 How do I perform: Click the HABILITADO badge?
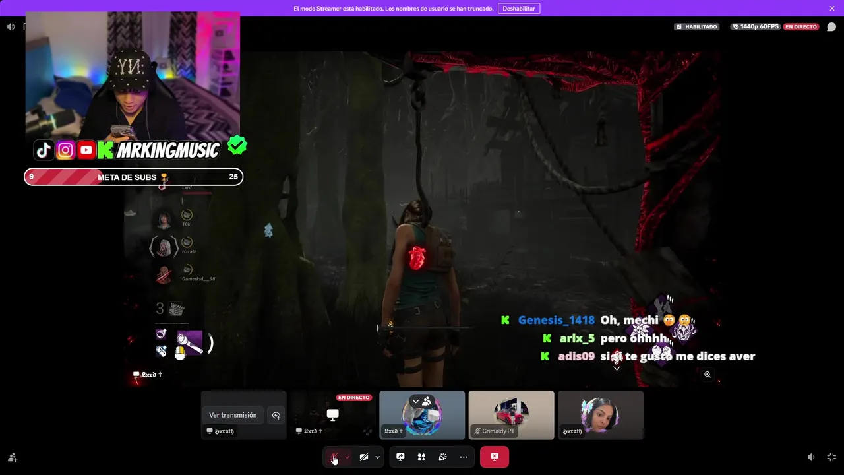[x=696, y=27]
